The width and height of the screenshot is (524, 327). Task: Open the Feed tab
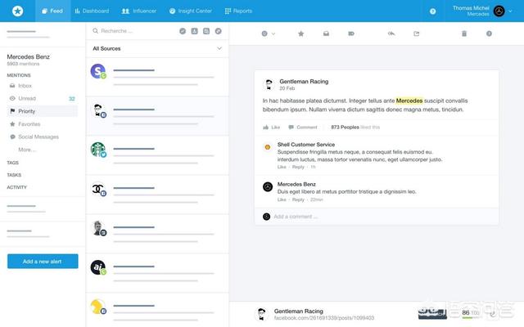tap(52, 11)
